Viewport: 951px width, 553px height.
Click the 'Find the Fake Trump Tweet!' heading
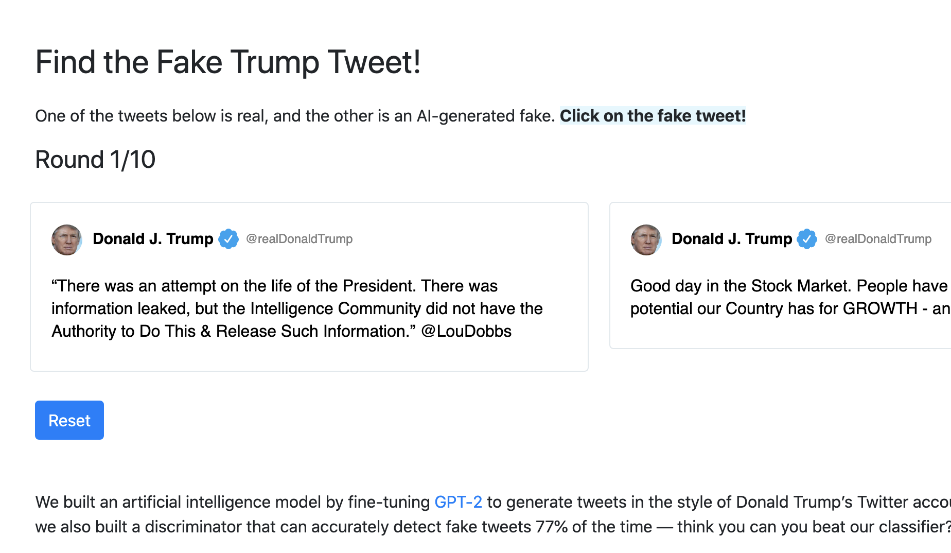(x=228, y=62)
